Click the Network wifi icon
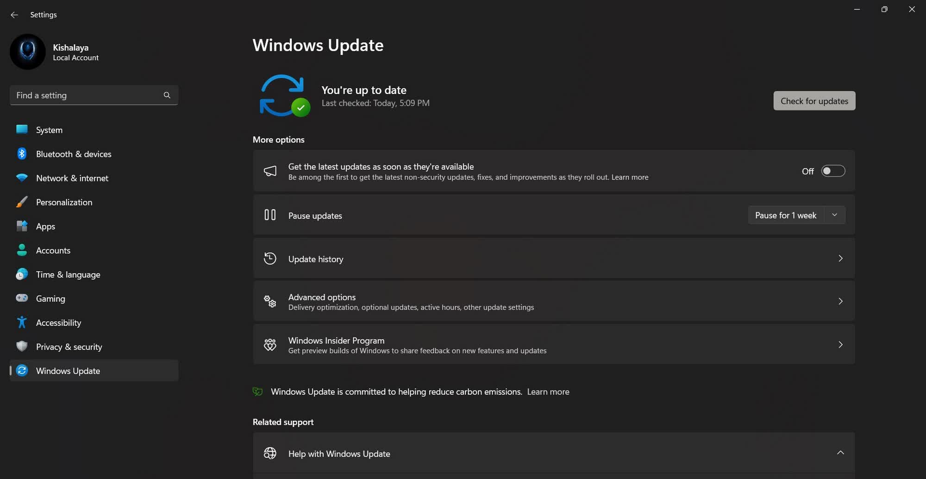926x479 pixels. coord(22,178)
